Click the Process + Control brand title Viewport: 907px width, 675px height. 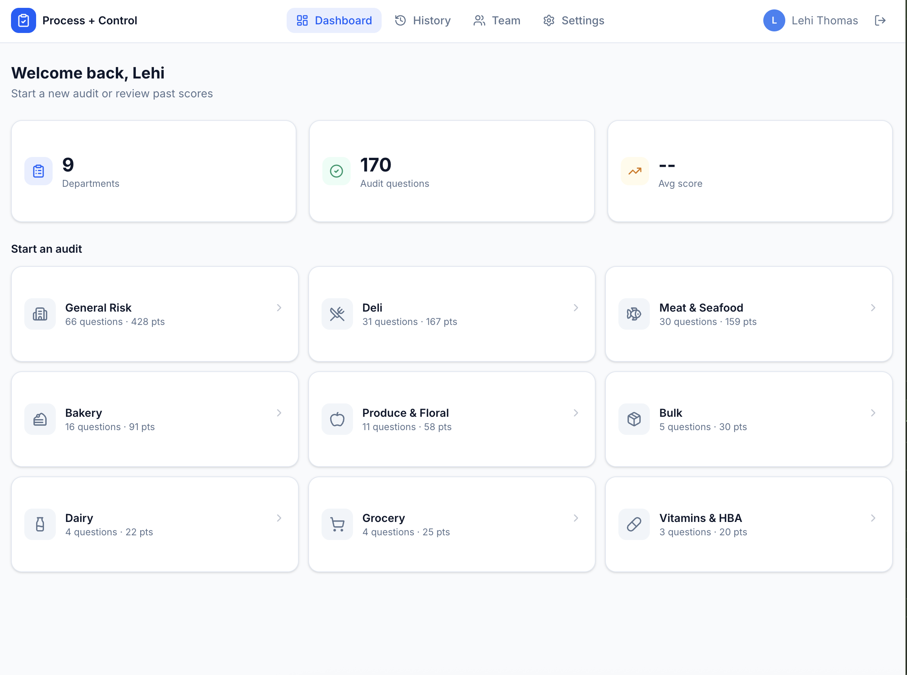(90, 20)
